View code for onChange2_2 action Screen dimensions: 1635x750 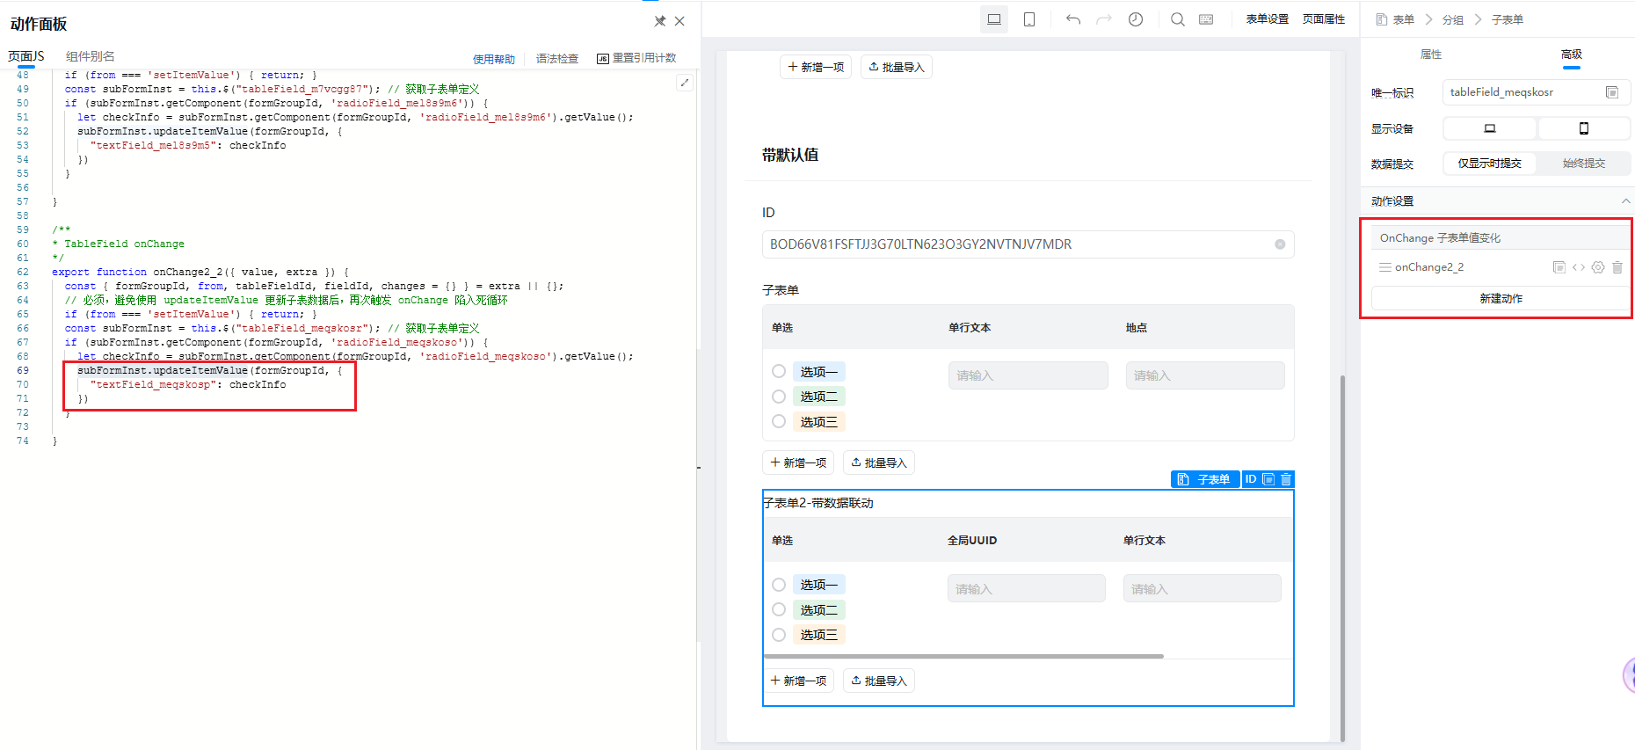pos(1579,267)
